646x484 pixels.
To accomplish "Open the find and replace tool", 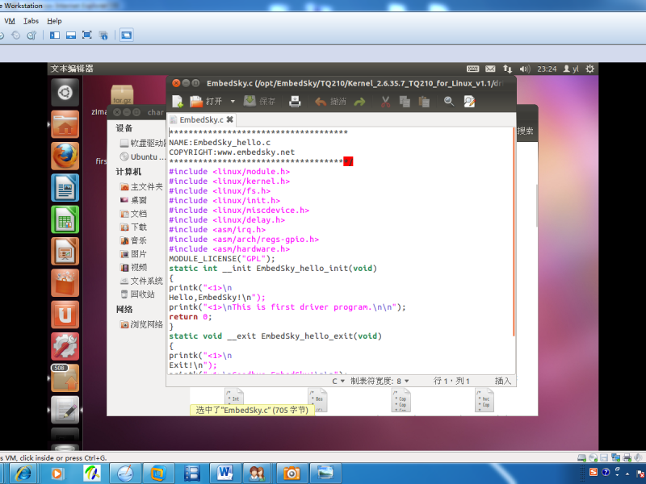I will (x=469, y=102).
